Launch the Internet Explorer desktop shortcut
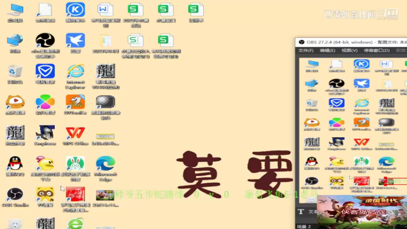The image size is (407, 229). coord(75,76)
